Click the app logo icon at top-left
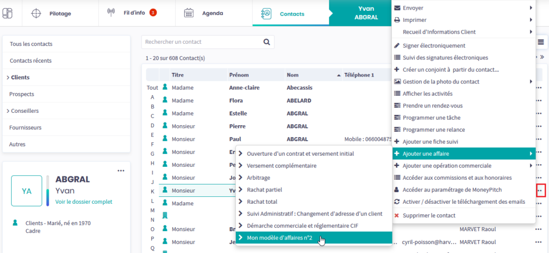 click(11, 13)
